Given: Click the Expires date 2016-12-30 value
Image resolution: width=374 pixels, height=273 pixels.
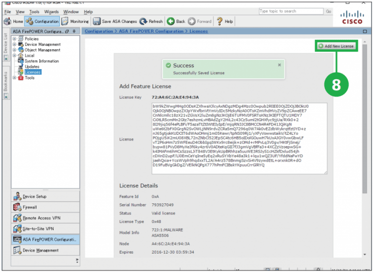Looking at the screenshot, I should tap(173, 252).
